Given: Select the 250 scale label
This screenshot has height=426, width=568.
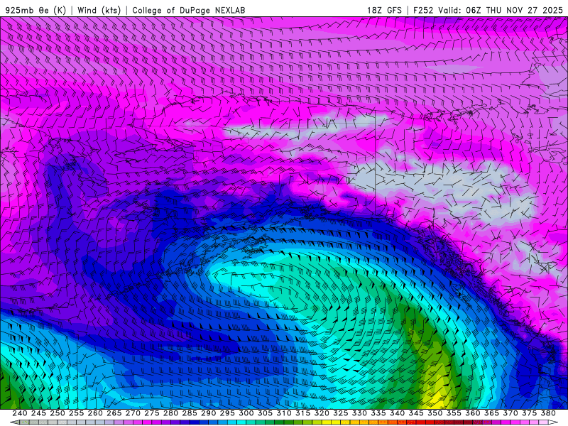Looking at the screenshot, I should click(x=58, y=413).
